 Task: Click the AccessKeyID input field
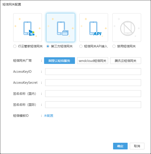coord(93,72)
